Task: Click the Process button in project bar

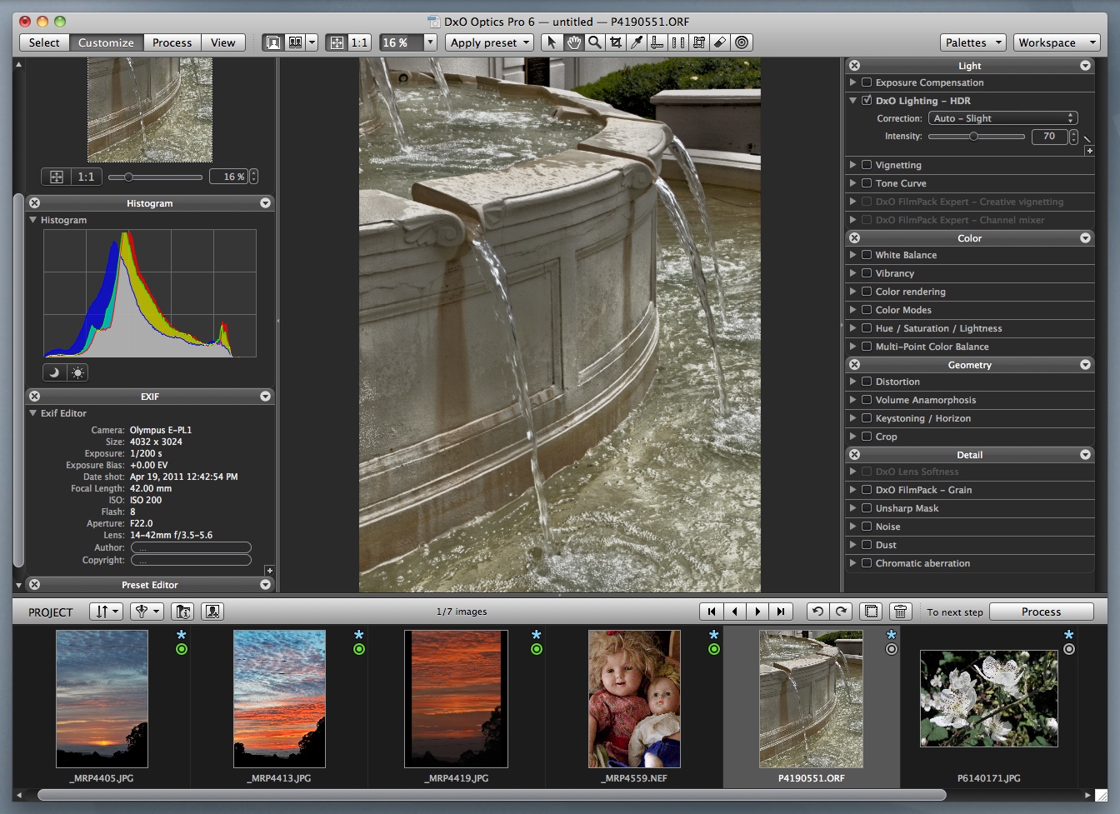Action: tap(1041, 612)
